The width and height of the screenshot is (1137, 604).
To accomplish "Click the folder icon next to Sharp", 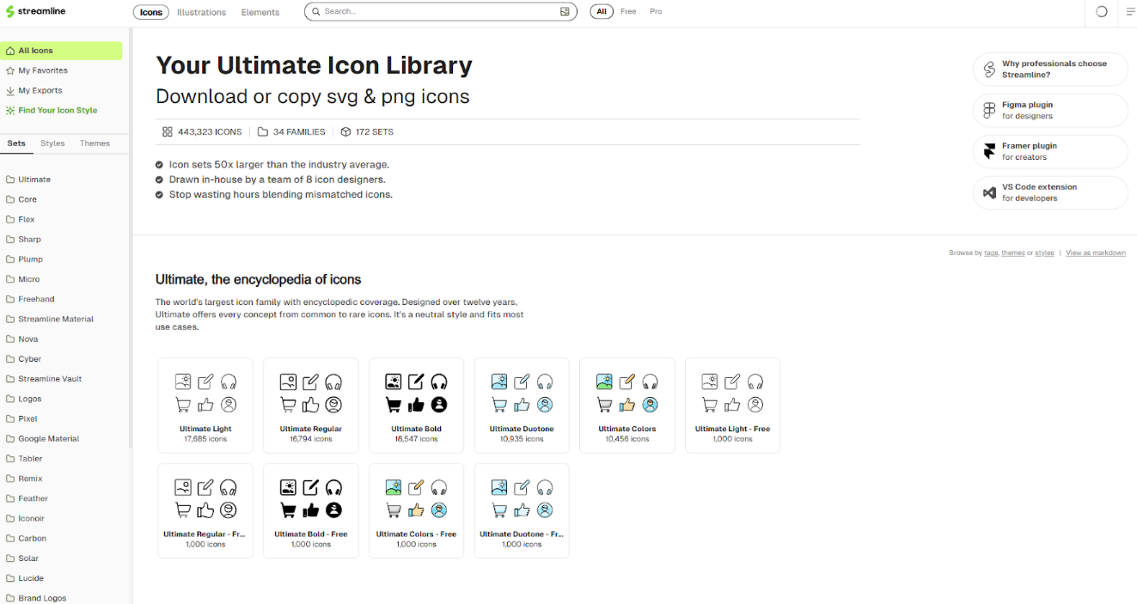I will pyautogui.click(x=10, y=240).
